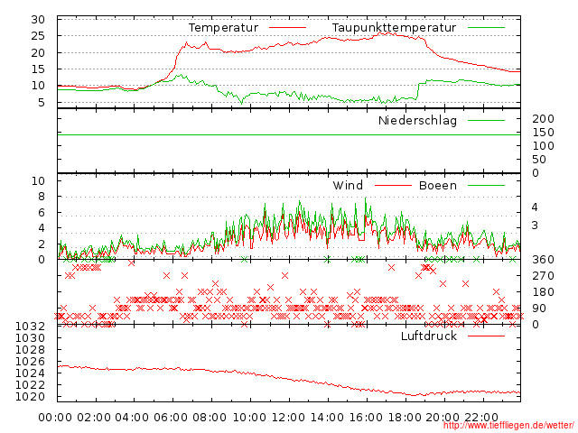Click the 270 wind direction axis value
This screenshot has width=578, height=433.
543,276
